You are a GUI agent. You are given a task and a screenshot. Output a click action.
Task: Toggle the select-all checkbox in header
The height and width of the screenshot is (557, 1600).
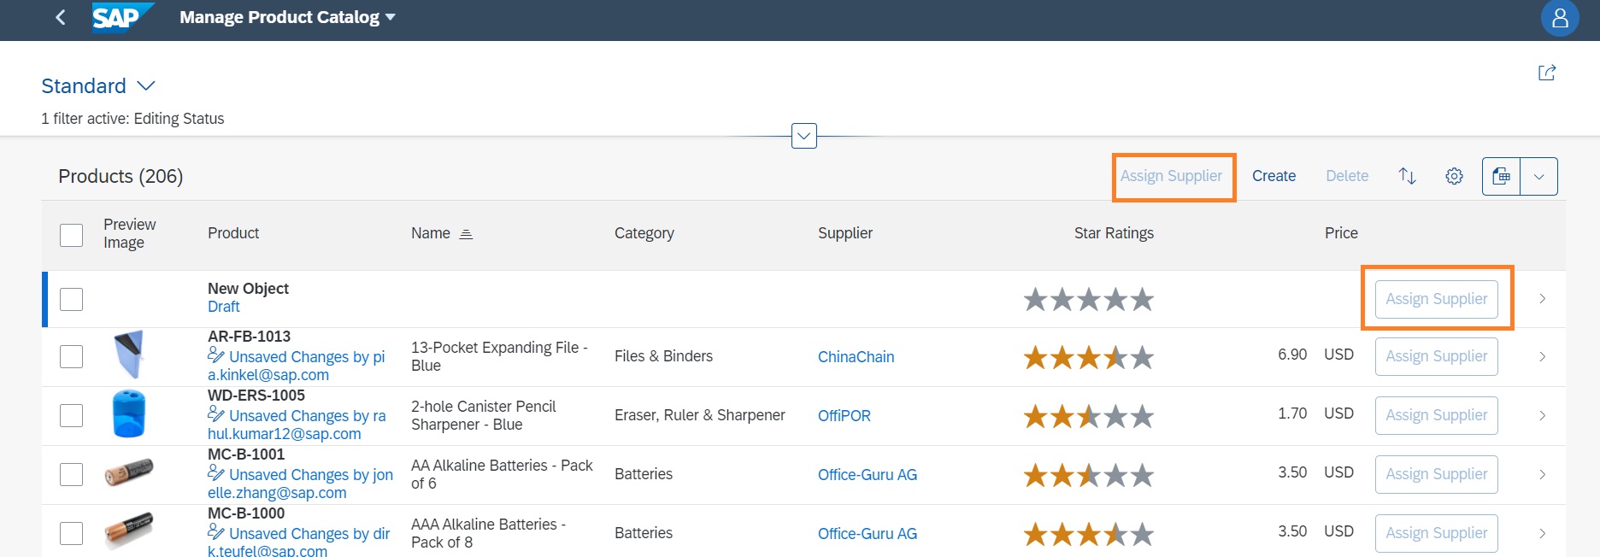click(x=72, y=234)
